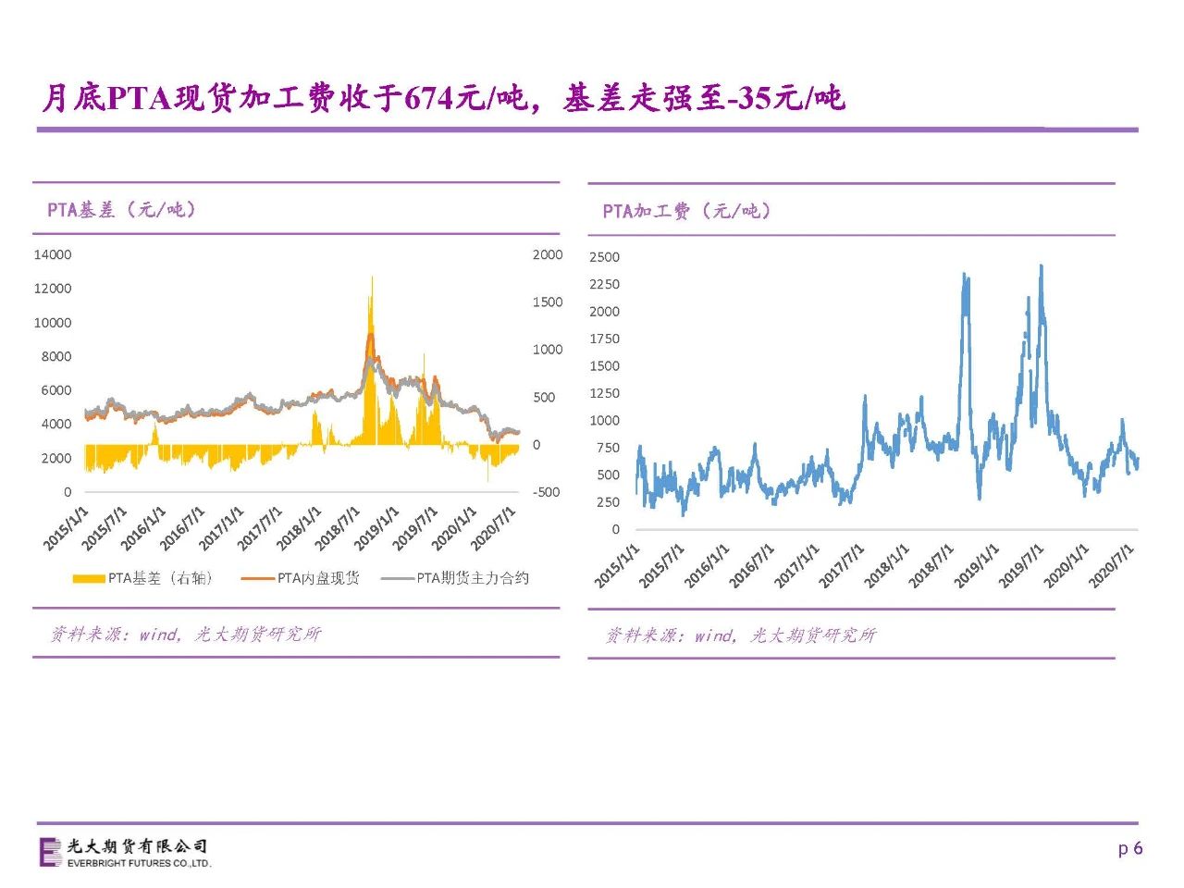Click the "2500" axis label in PTA加工费 chart
This screenshot has height=888, width=1184.
(x=605, y=257)
